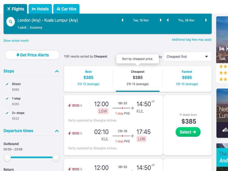Click the LHR airport badge
Image resolution: width=228 pixels, height=171 pixels.
point(141,139)
